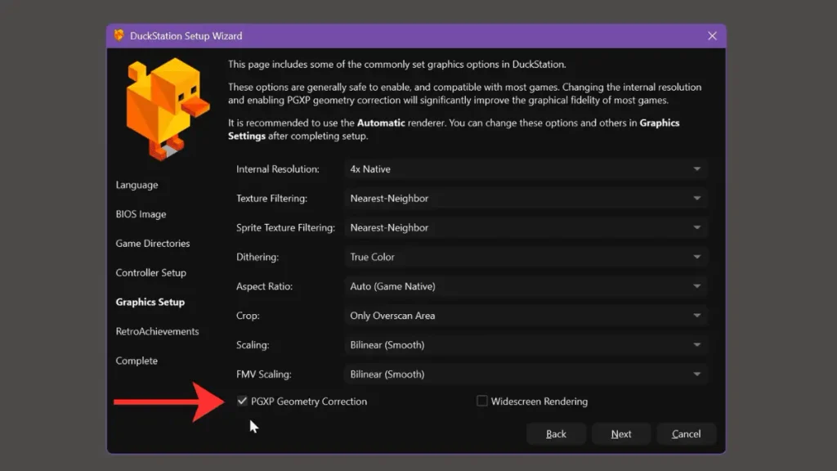
Task: Click the Next button
Action: tap(621, 433)
